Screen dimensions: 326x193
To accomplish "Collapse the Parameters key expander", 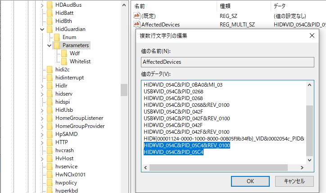I will coord(49,45).
